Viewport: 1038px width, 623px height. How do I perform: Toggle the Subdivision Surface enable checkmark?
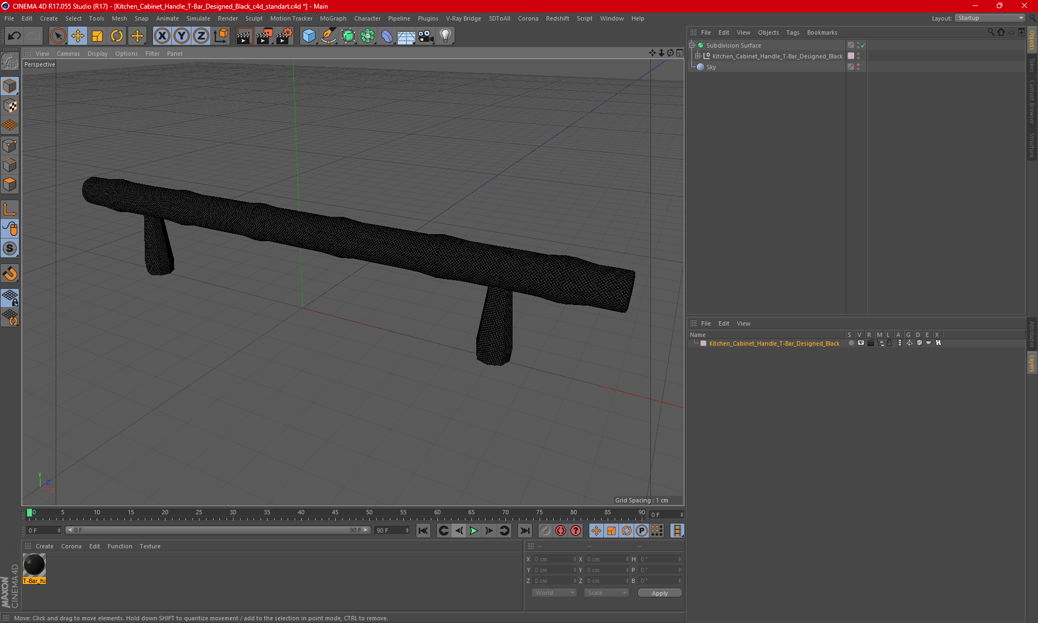(x=863, y=45)
